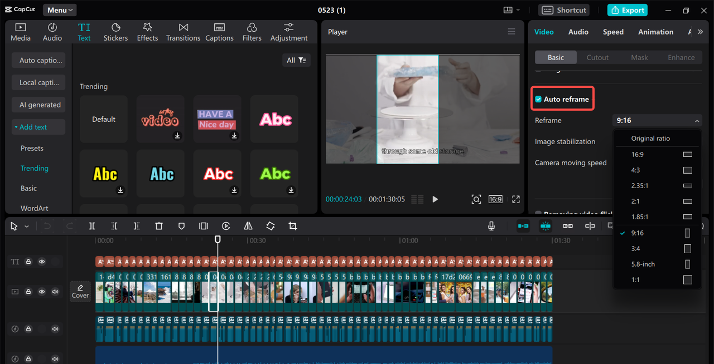
Task: Click the Redo arrow icon
Action: tap(70, 226)
